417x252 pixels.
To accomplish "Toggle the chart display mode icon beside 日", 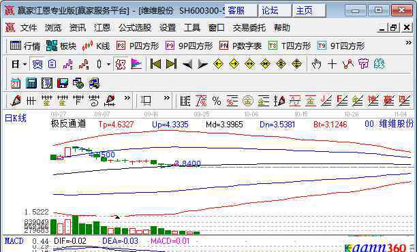I will (x=37, y=64).
